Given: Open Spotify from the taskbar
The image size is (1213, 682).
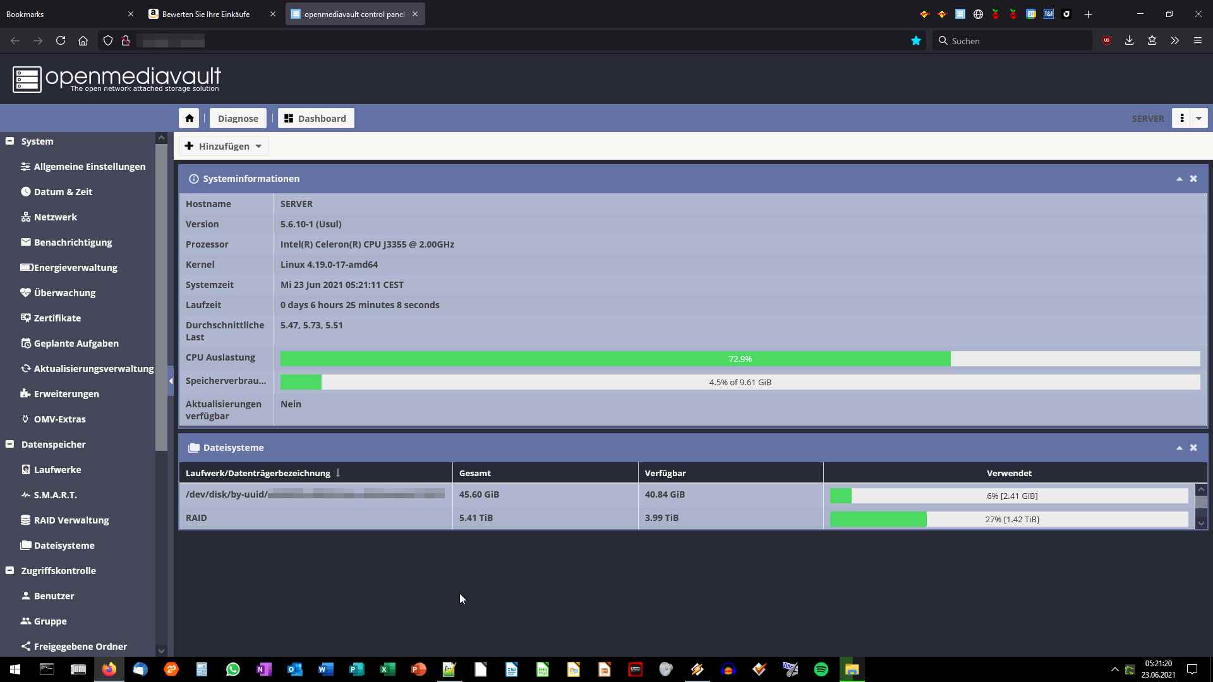Looking at the screenshot, I should (821, 669).
